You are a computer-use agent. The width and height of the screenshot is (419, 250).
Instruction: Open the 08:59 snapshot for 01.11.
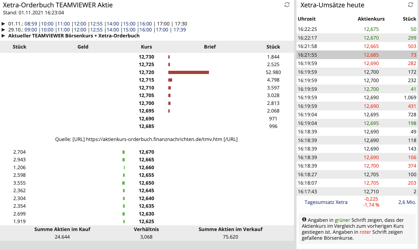(31, 24)
